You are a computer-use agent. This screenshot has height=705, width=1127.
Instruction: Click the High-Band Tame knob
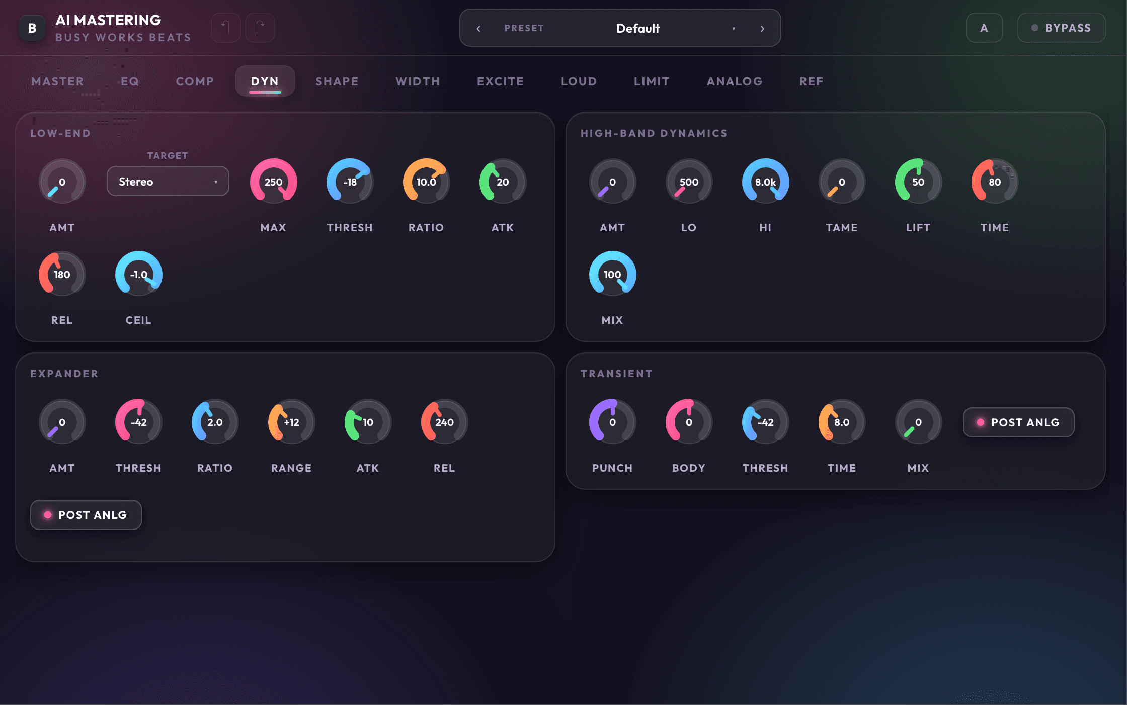[x=842, y=182]
